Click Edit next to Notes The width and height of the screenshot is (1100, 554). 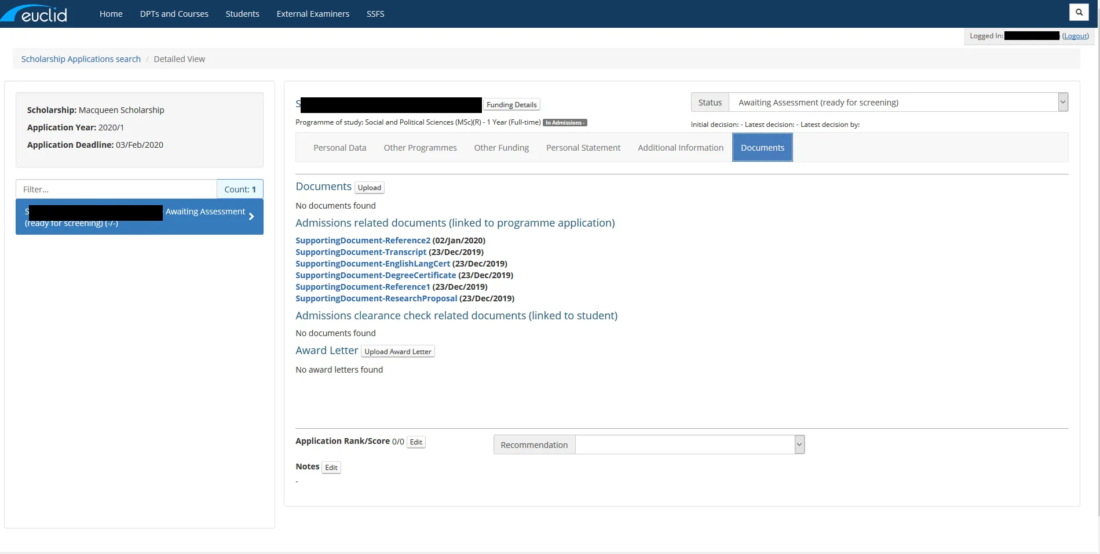tap(331, 468)
